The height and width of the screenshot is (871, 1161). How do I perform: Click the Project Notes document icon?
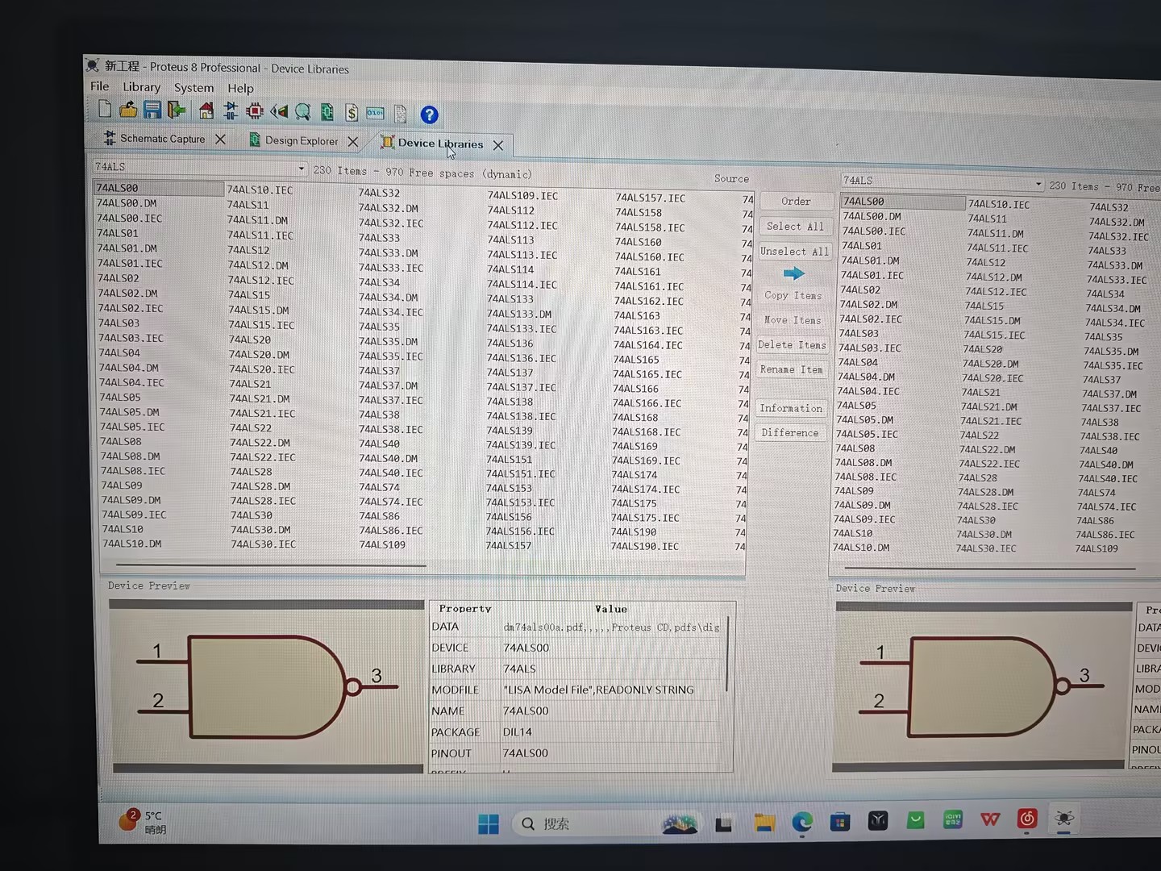pyautogui.click(x=401, y=114)
